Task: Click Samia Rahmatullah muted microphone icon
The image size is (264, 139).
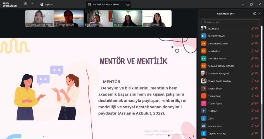Action: tap(252, 43)
